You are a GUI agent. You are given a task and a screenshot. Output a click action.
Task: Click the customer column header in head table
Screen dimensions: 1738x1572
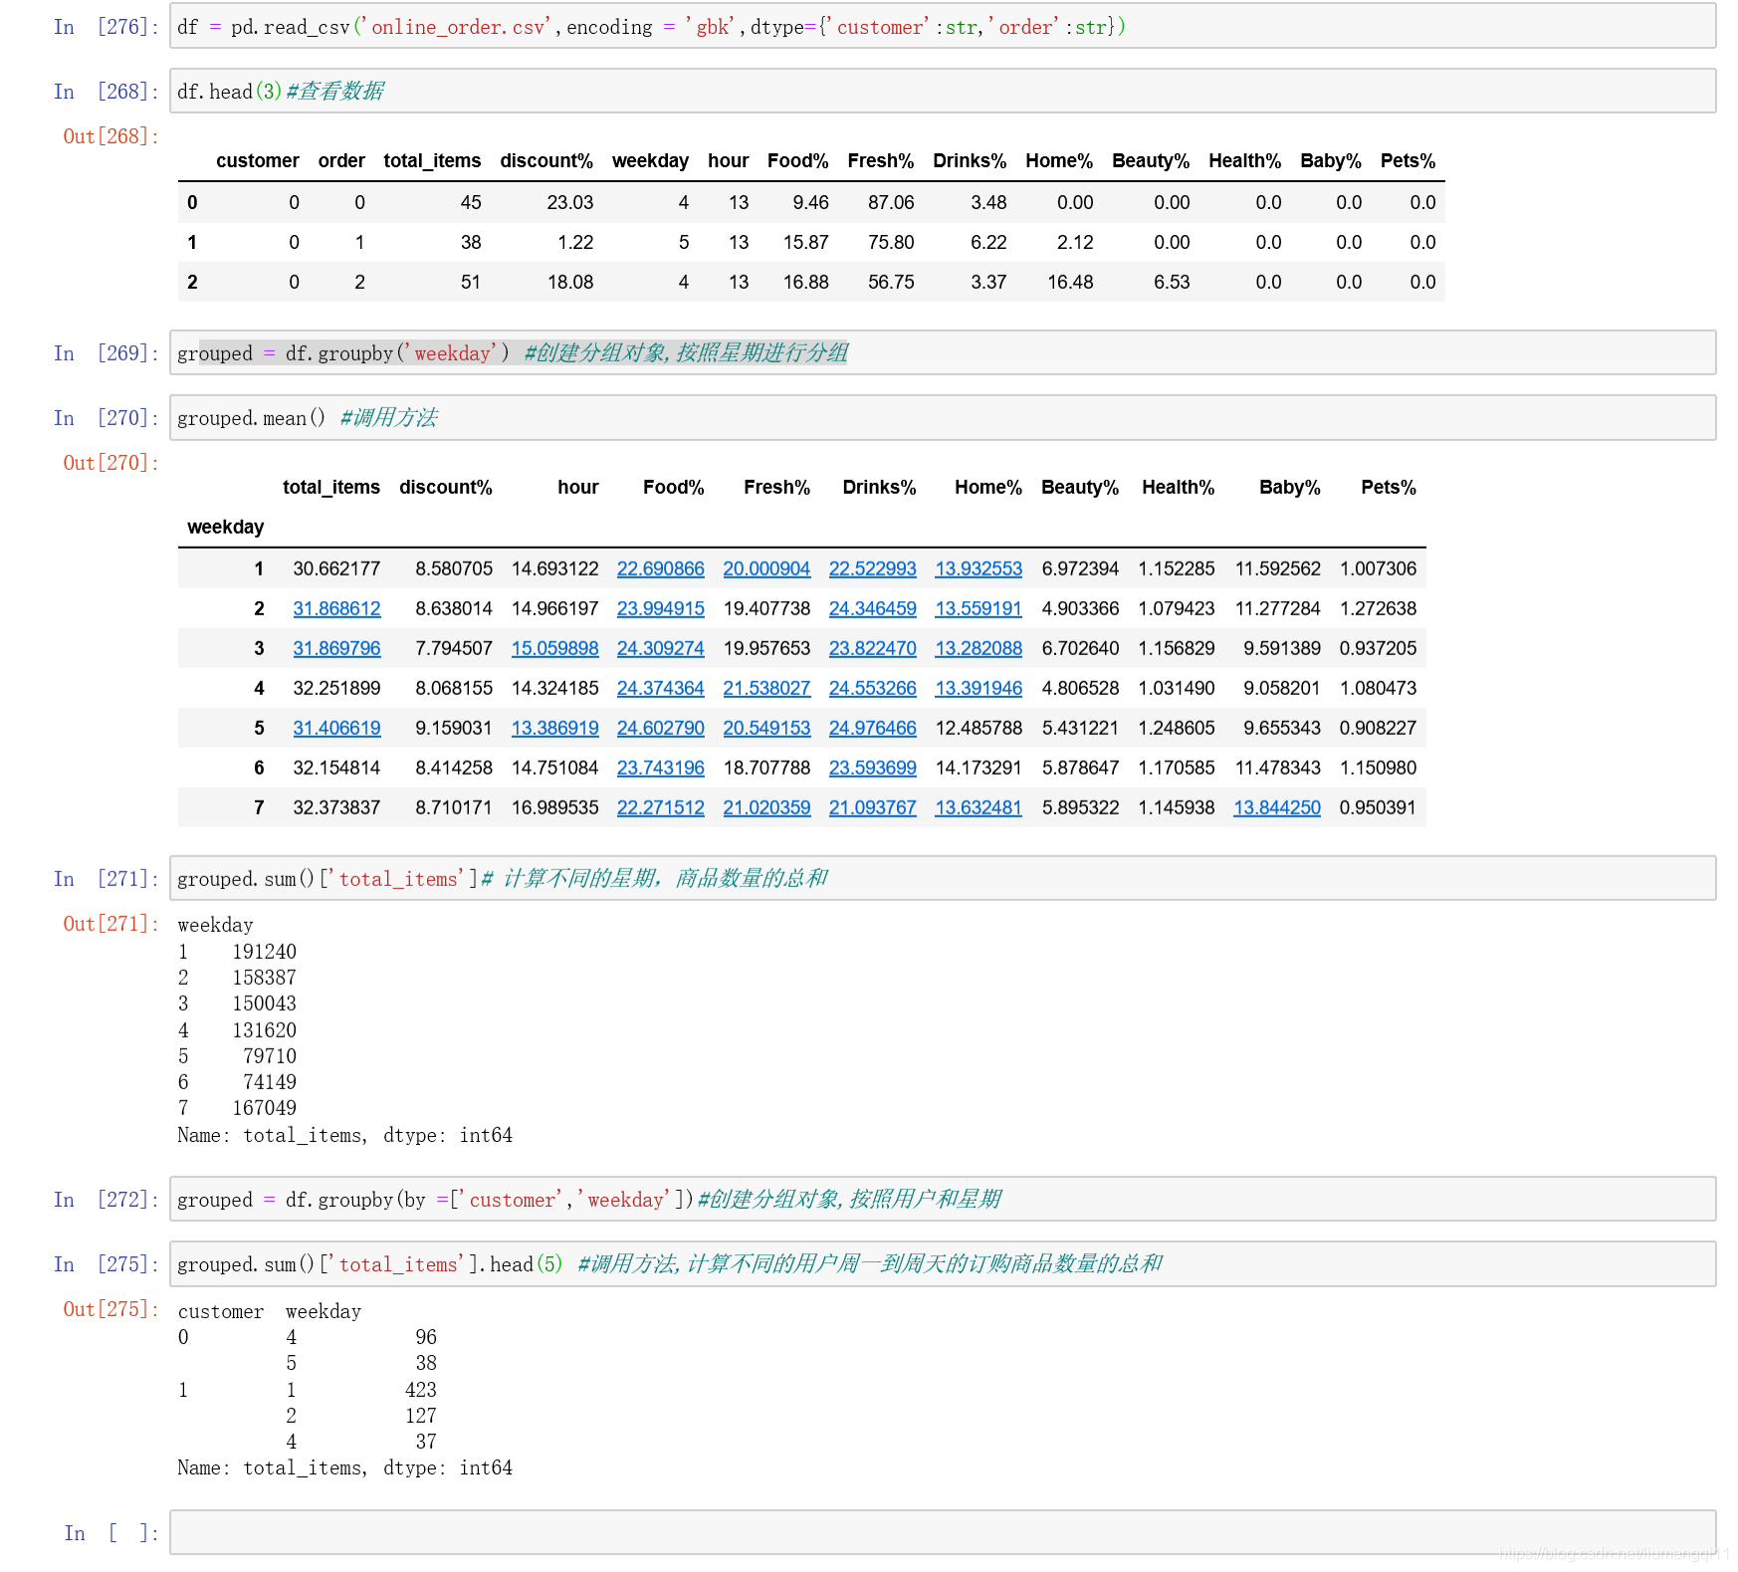257,160
